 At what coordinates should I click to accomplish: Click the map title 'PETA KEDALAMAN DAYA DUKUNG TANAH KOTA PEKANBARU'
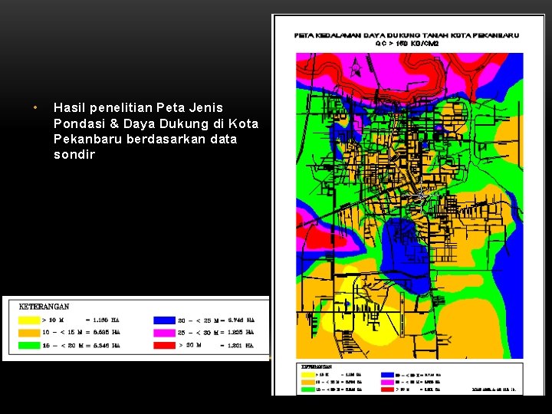406,35
